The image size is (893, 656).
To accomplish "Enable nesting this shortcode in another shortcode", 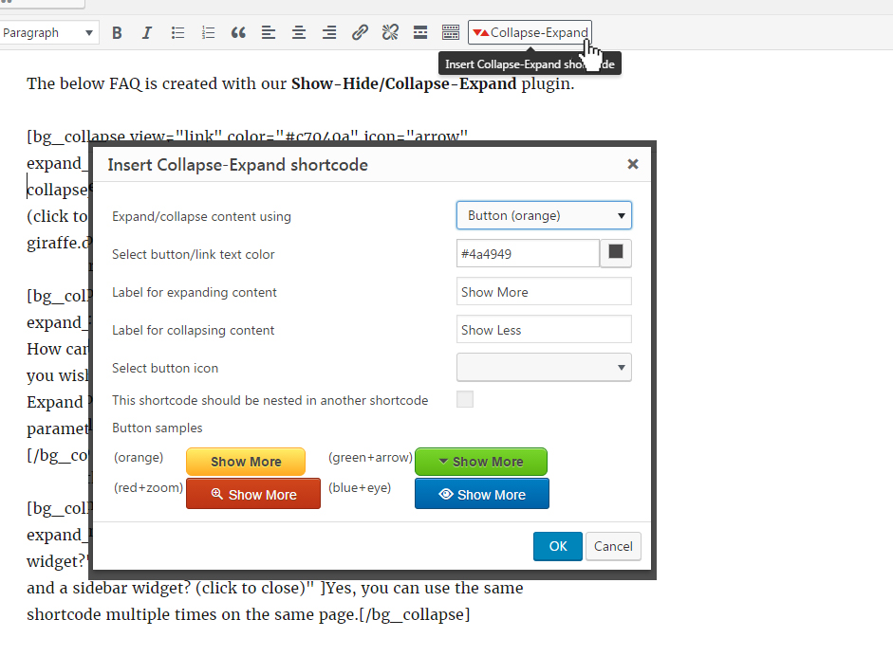I will (465, 399).
